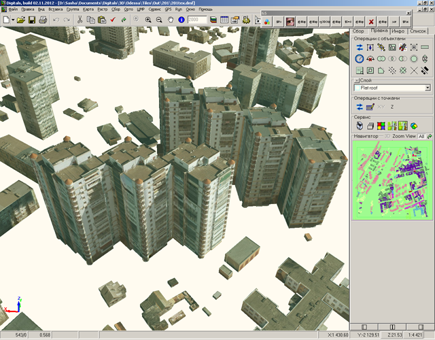This screenshot has width=435, height=340.
Task: Switch to the Инфо tab
Action: [x=399, y=31]
